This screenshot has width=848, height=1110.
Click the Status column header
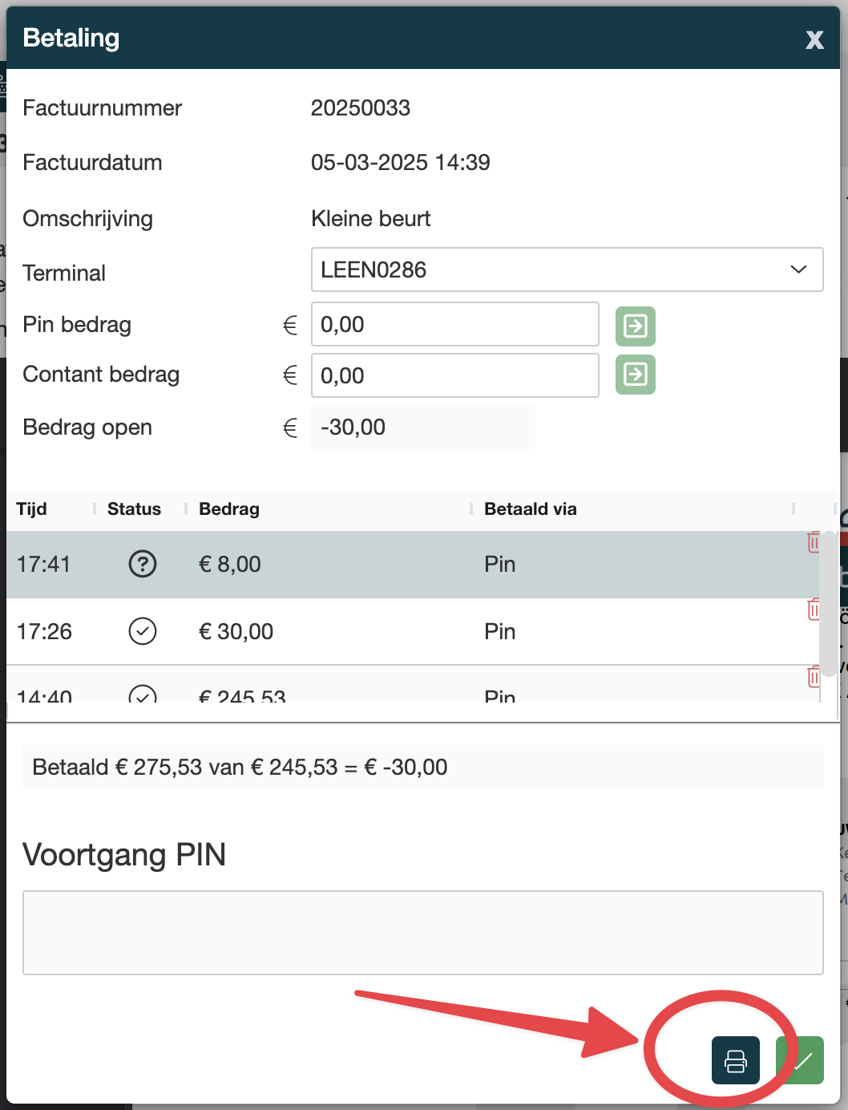[134, 509]
